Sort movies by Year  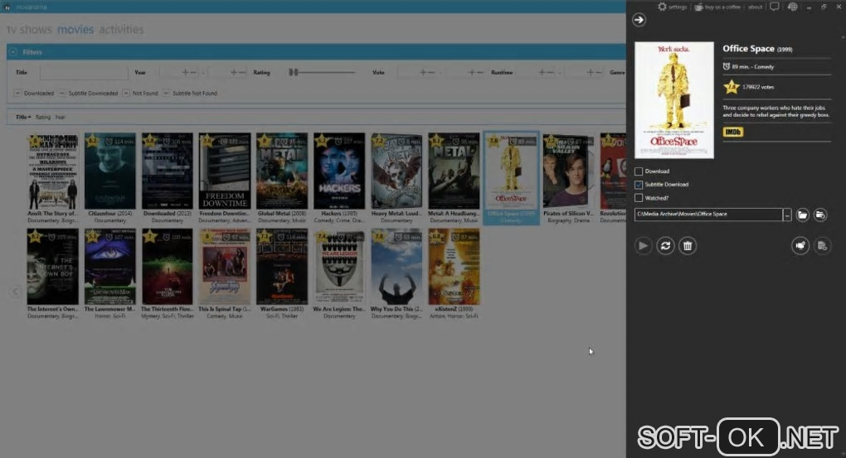coord(60,117)
